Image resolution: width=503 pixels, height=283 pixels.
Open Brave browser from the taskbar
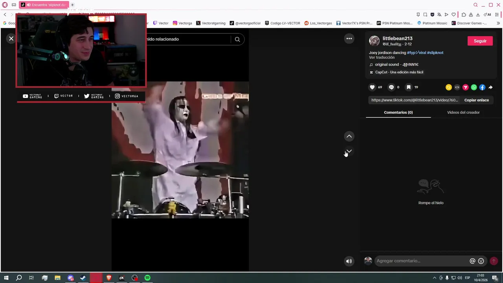coord(109,278)
